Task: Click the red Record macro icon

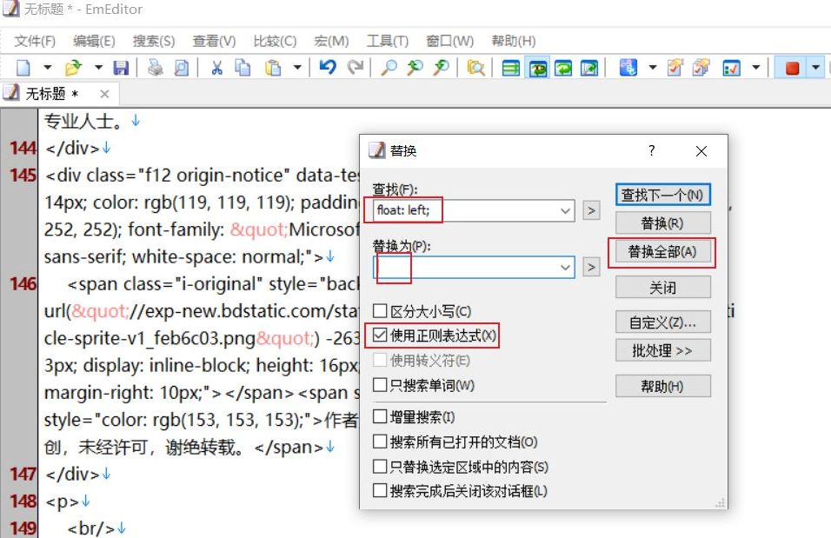Action: click(791, 68)
